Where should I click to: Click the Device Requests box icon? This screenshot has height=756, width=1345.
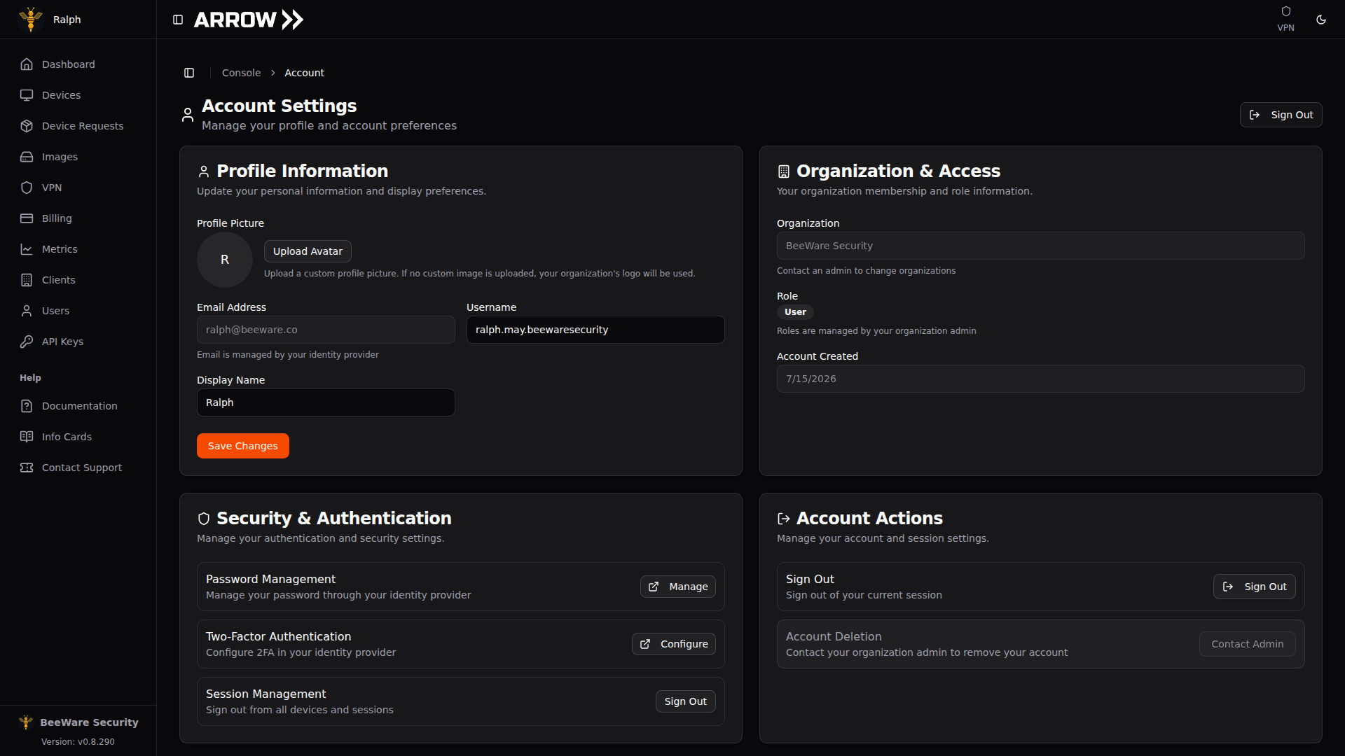pos(27,126)
